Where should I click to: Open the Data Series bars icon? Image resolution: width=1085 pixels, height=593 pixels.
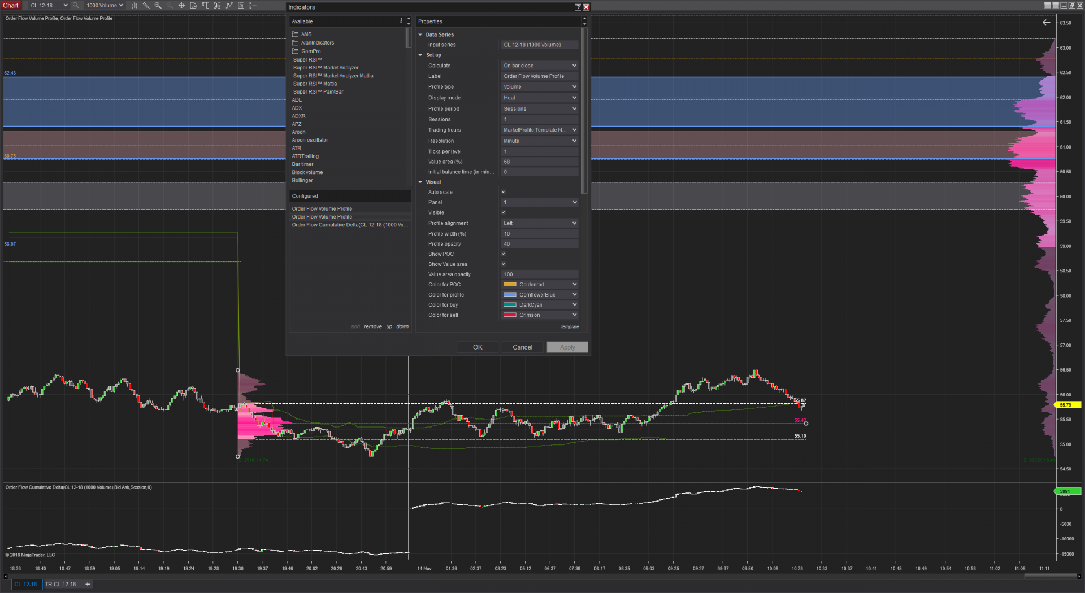coord(217,6)
